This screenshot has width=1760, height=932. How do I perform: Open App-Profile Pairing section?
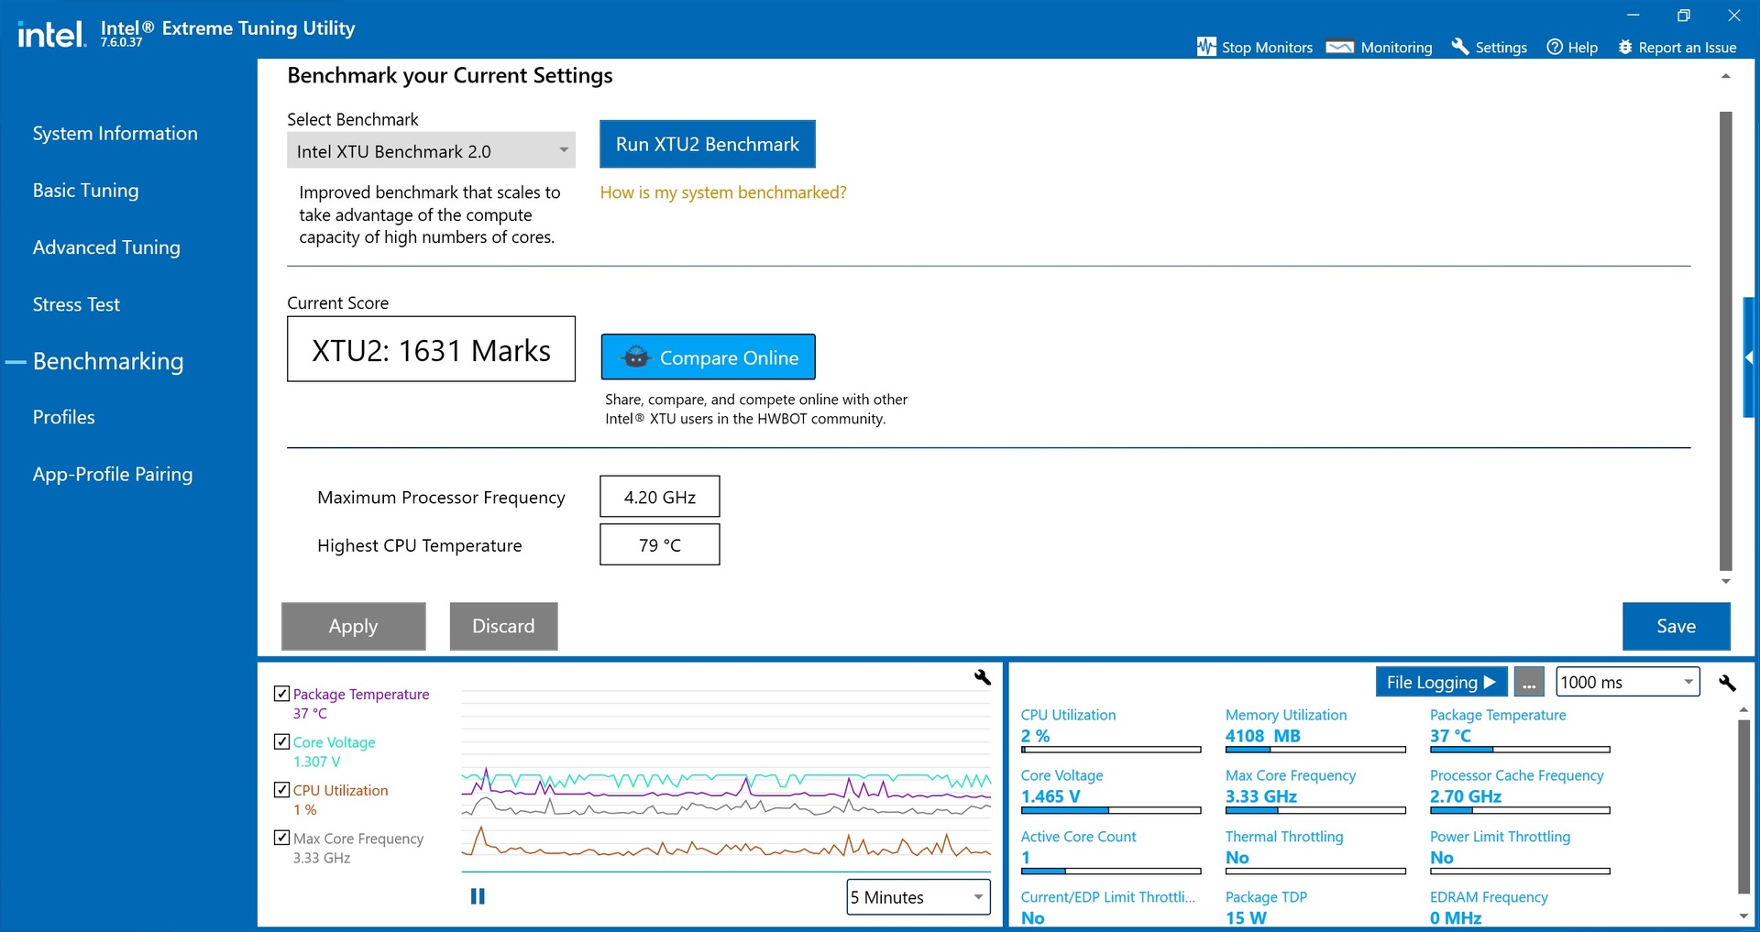pyautogui.click(x=113, y=474)
